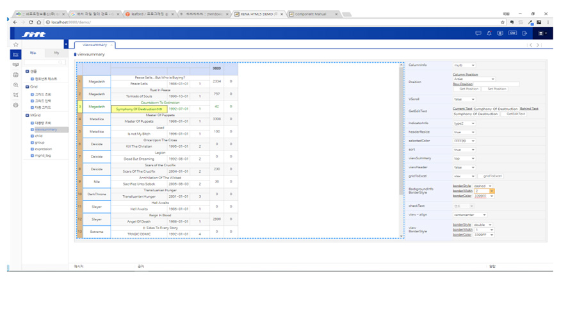Collapse the Grid tree node
This screenshot has width=561, height=320.
tap(28, 86)
